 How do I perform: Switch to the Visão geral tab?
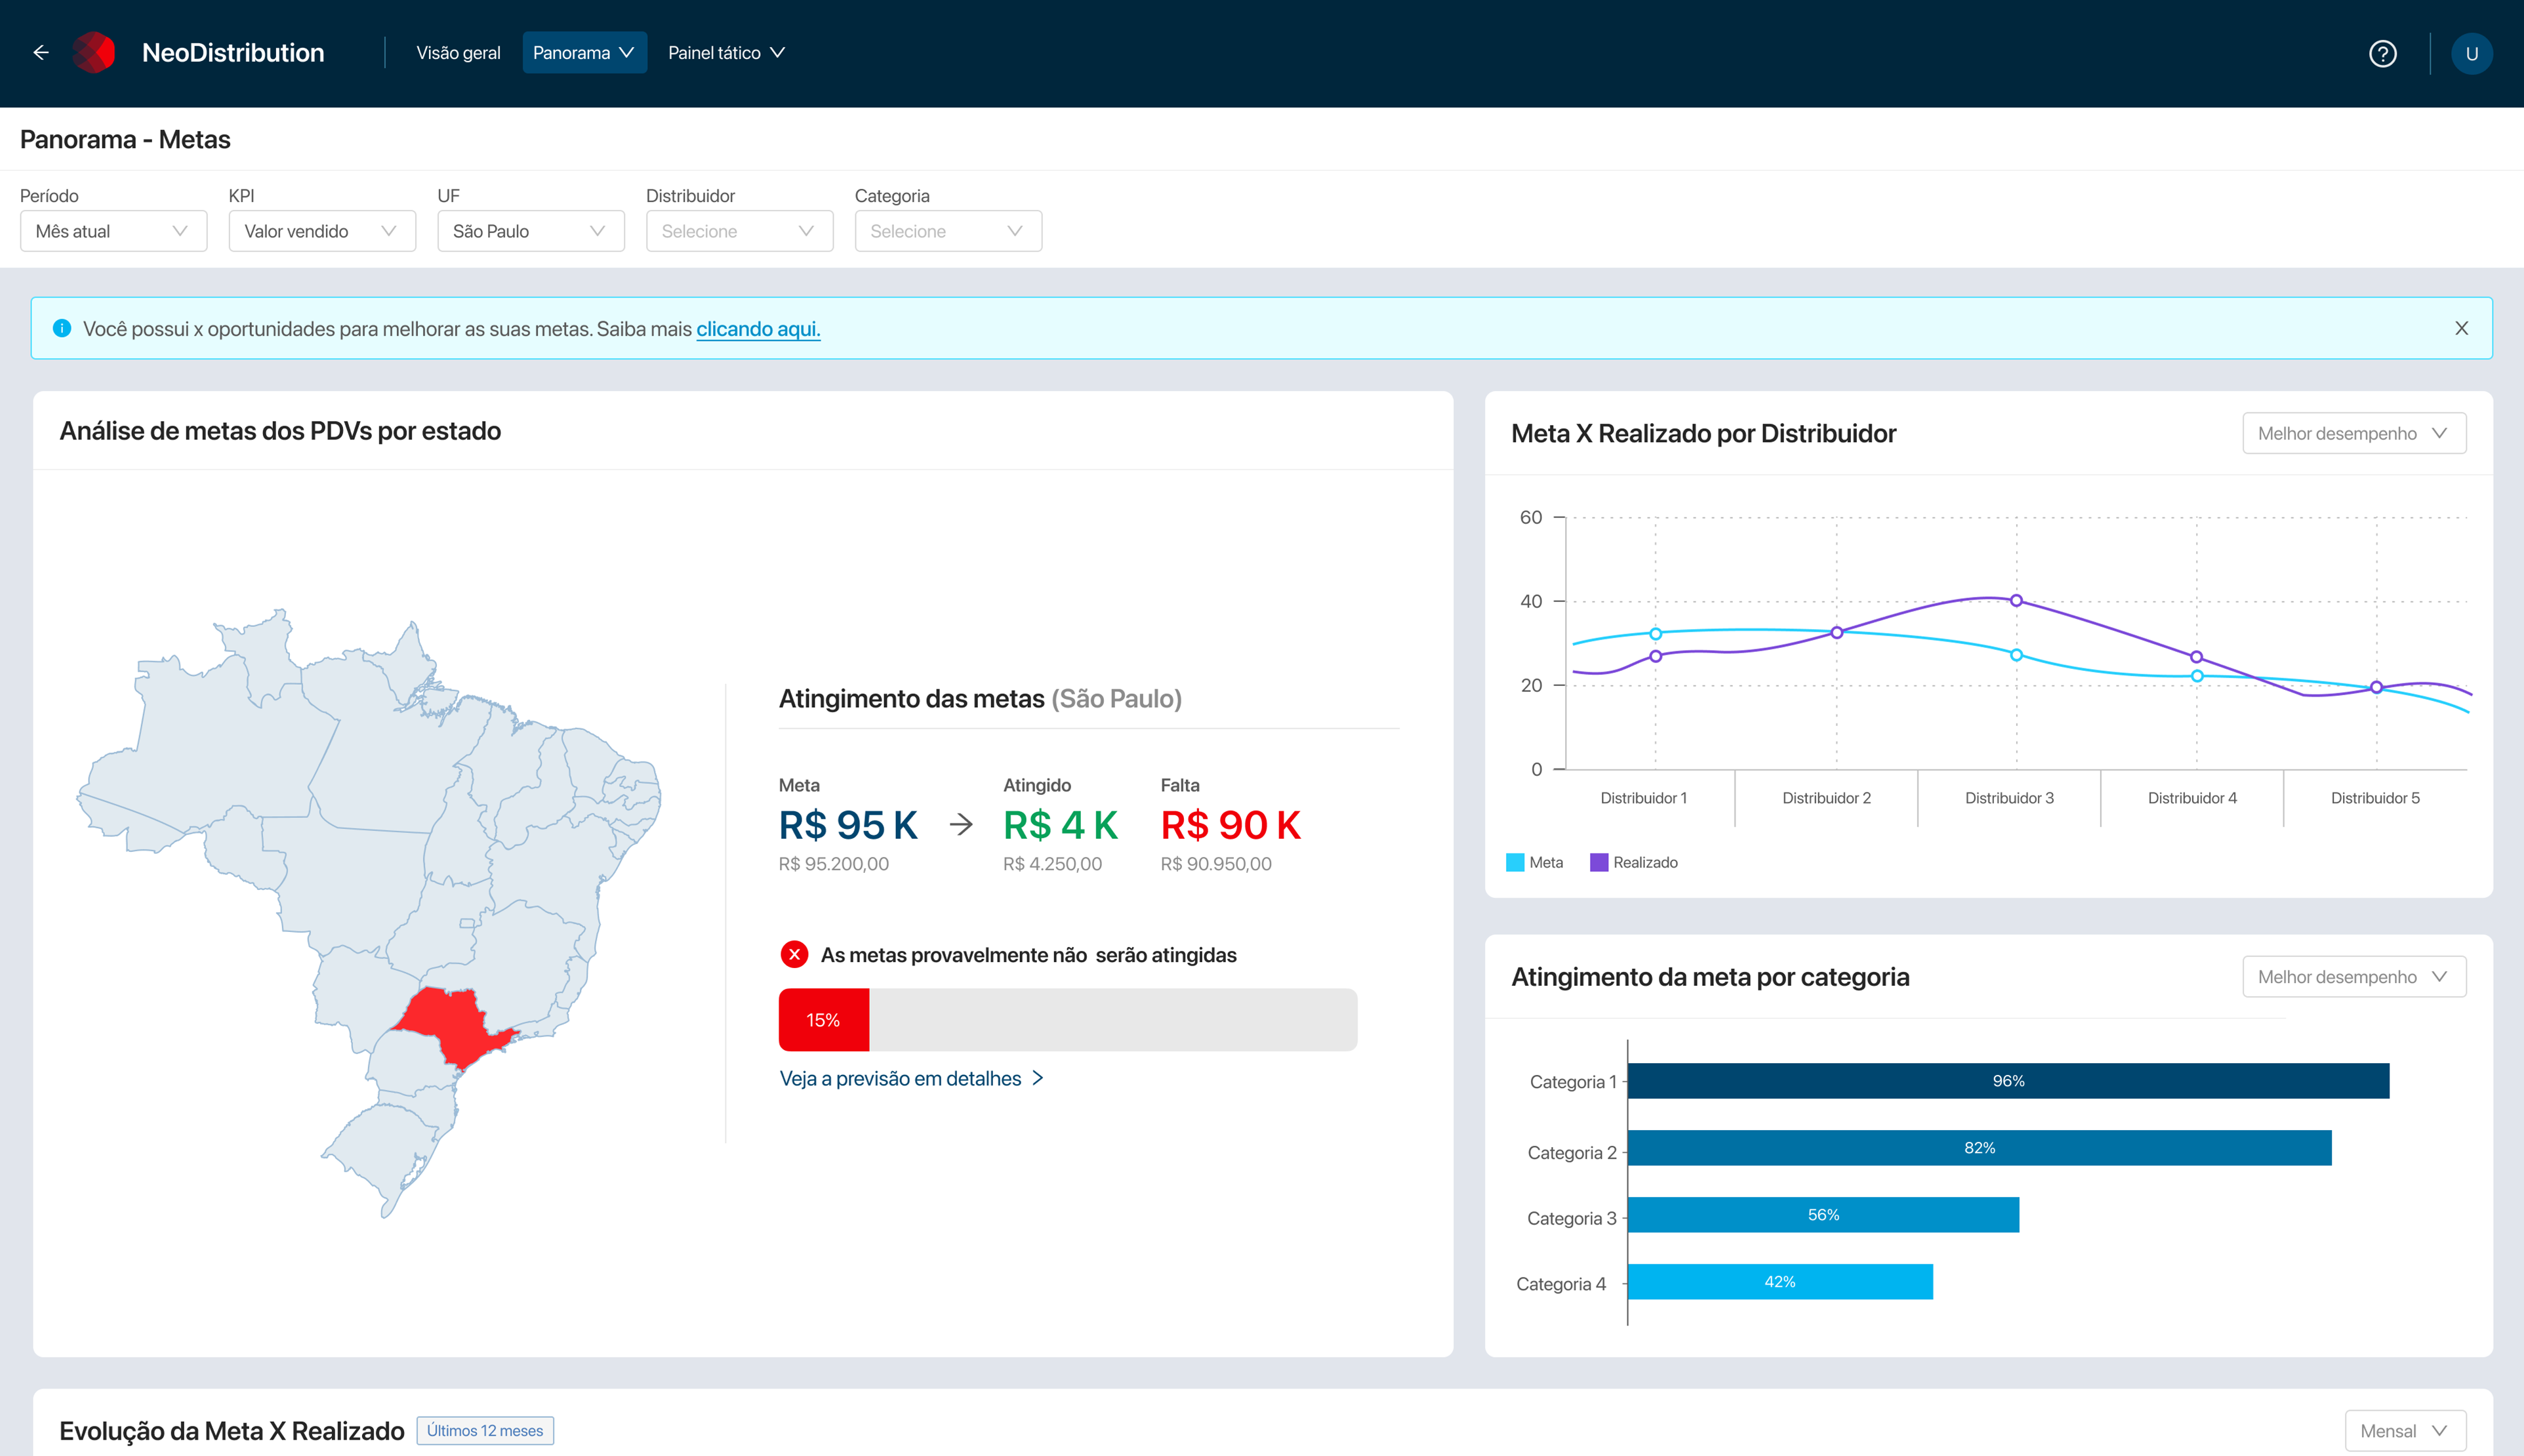pyautogui.click(x=457, y=52)
